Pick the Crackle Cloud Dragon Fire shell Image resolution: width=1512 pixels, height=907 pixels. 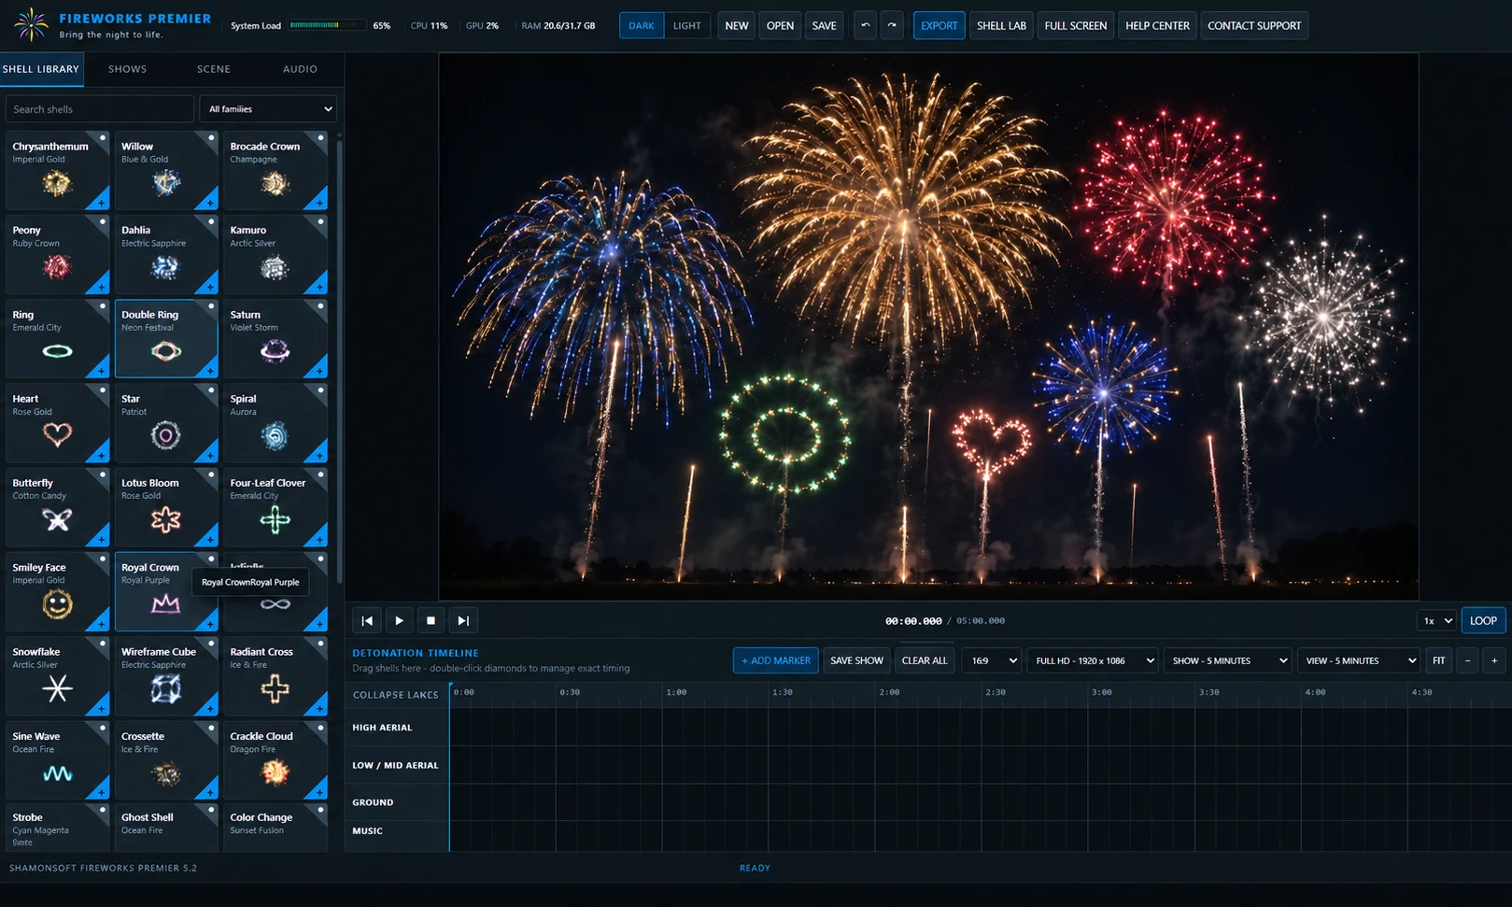[x=276, y=760]
